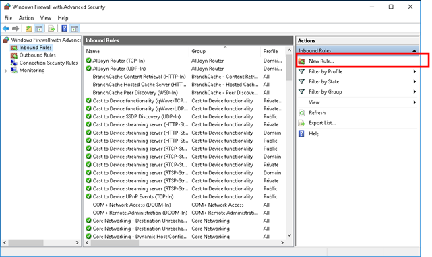Image resolution: width=432 pixels, height=257 pixels.
Task: Click Export List... action label
Action: [322, 123]
